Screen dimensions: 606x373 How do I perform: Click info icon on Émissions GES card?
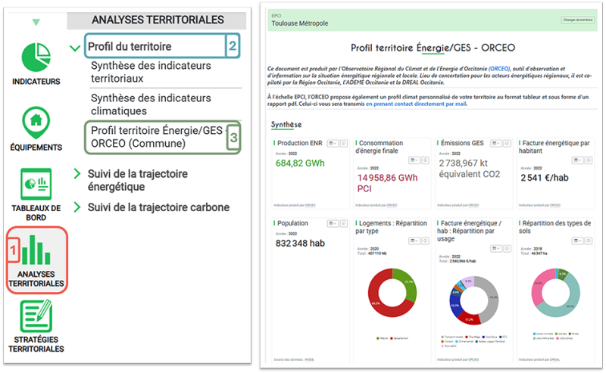pos(507,142)
